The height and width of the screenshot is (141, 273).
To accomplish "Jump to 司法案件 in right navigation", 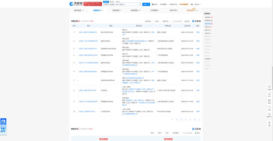I will 209,17.
